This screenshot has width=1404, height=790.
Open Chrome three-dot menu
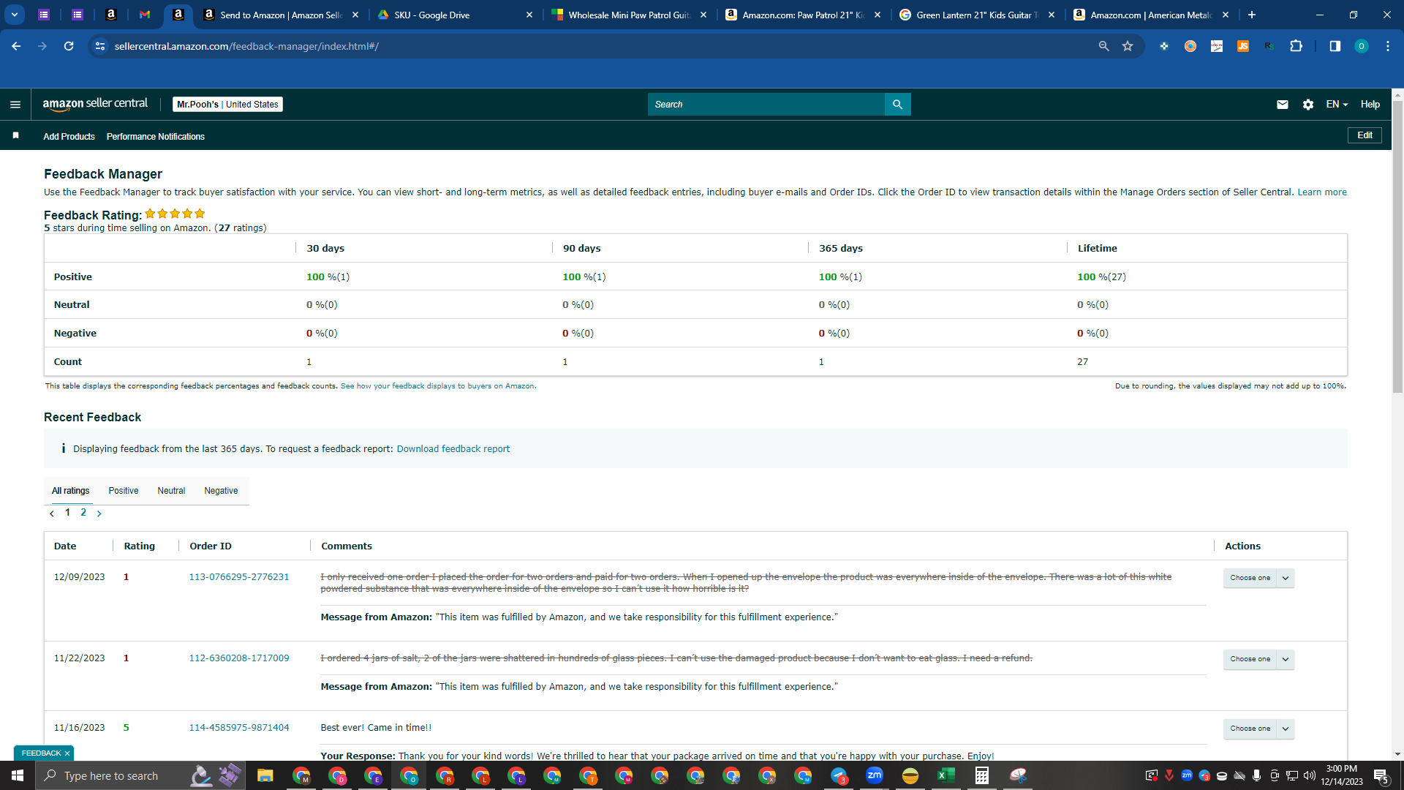tap(1387, 46)
